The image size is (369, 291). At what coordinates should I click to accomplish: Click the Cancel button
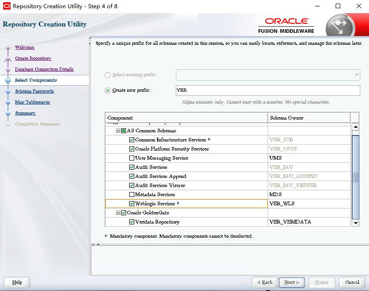pyautogui.click(x=352, y=282)
